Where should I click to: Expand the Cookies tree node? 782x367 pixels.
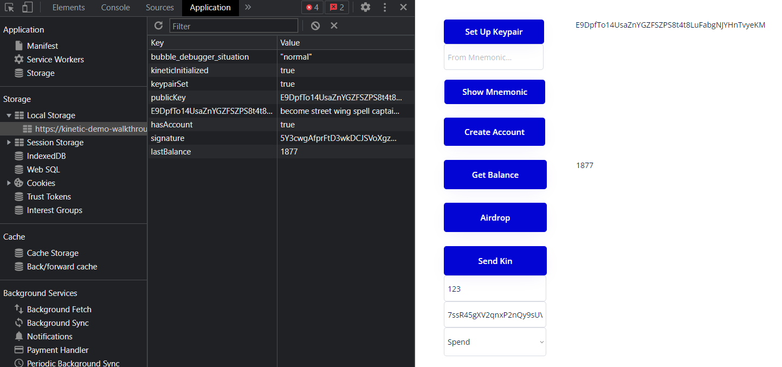9,183
